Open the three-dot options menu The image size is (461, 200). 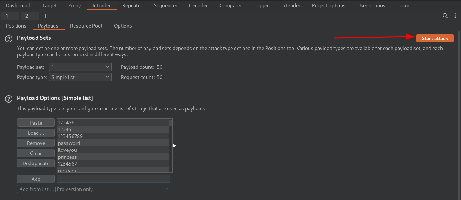pyautogui.click(x=456, y=16)
